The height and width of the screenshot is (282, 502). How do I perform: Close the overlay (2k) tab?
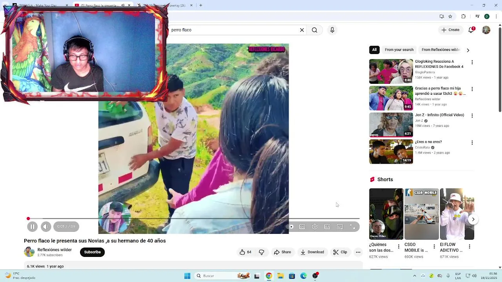click(191, 5)
